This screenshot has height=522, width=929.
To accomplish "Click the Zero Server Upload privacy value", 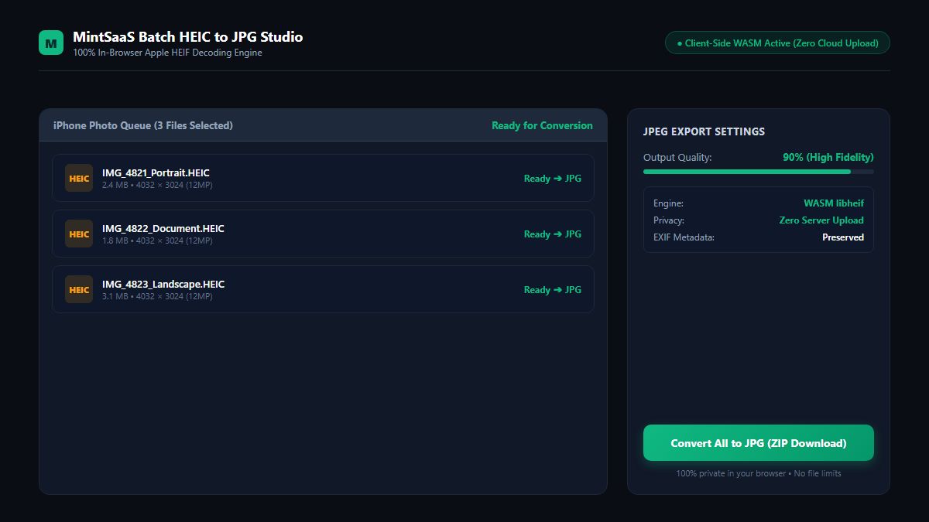I will click(x=821, y=220).
